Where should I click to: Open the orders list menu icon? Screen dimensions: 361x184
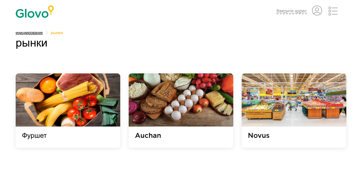tap(333, 11)
